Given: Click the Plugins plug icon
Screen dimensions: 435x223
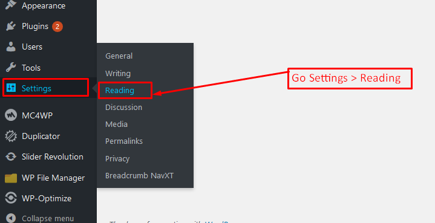Looking at the screenshot, I should (x=11, y=27).
